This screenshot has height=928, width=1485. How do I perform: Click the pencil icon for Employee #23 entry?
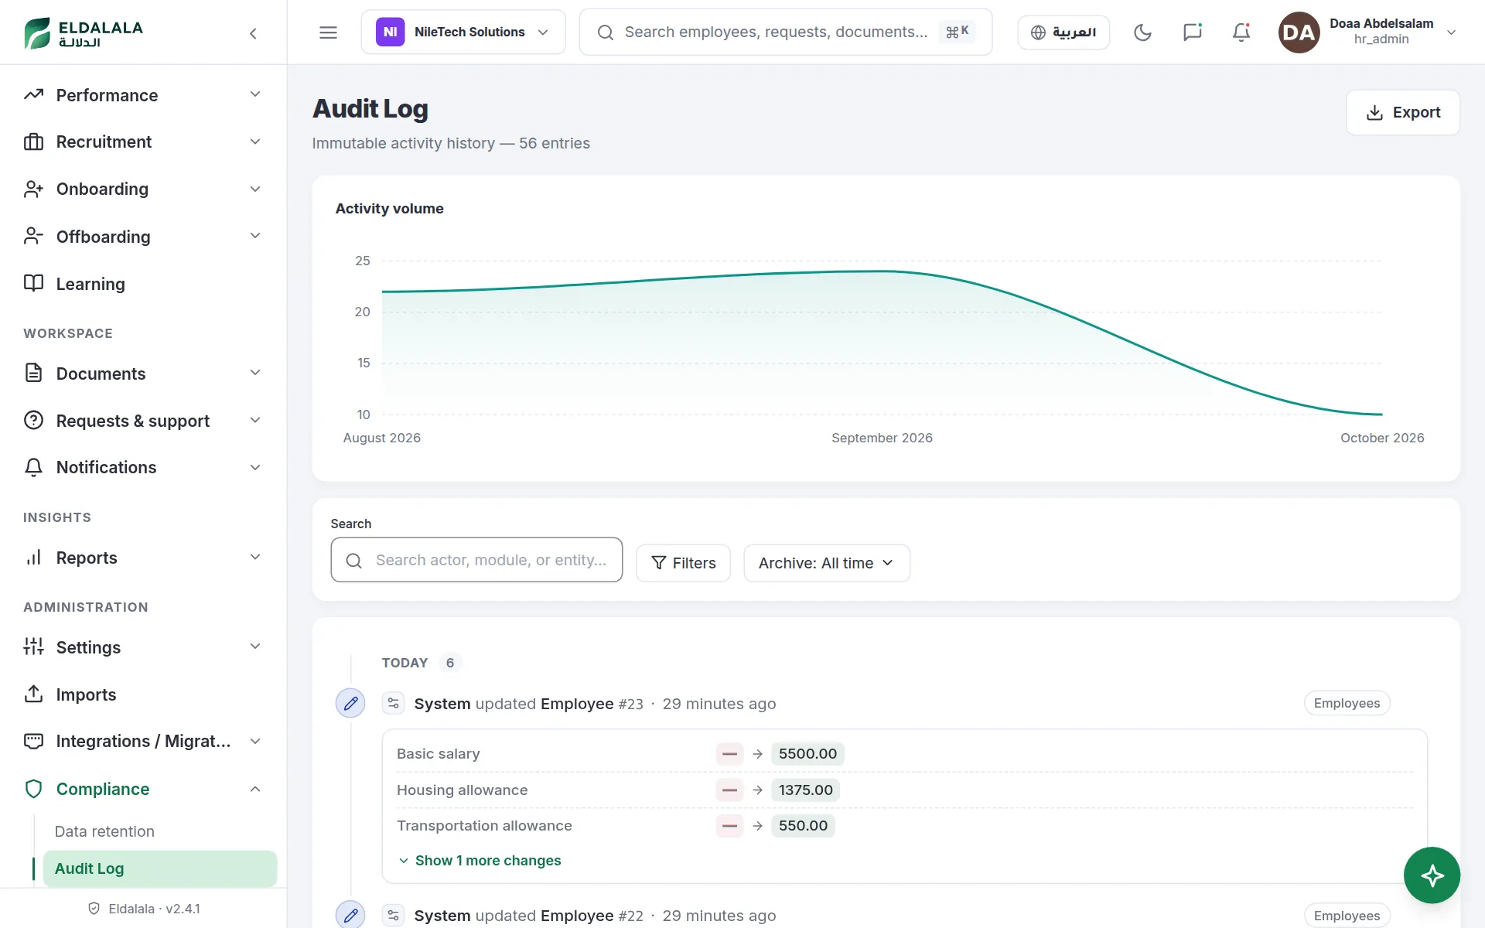click(350, 703)
